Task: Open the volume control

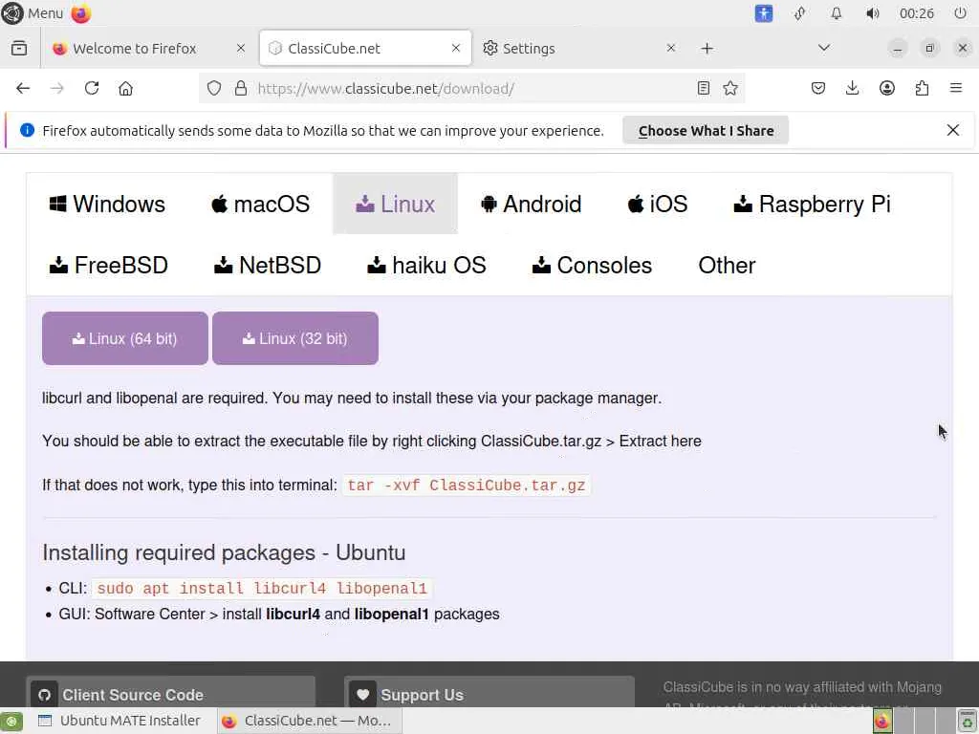Action: (872, 13)
